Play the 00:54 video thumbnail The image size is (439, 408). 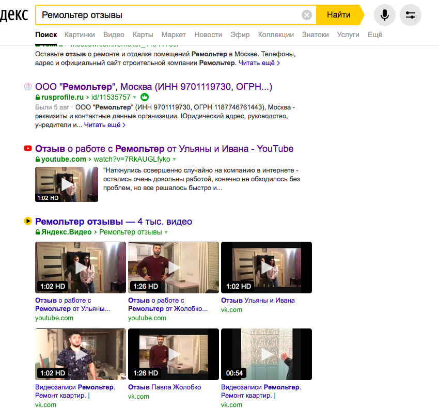tap(266, 354)
